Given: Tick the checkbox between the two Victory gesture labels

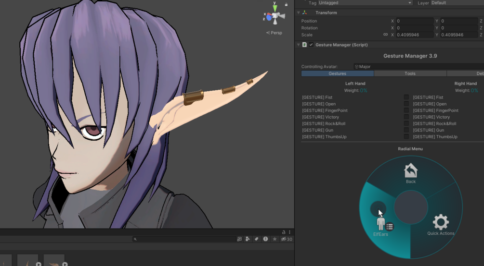Looking at the screenshot, I should (x=406, y=117).
